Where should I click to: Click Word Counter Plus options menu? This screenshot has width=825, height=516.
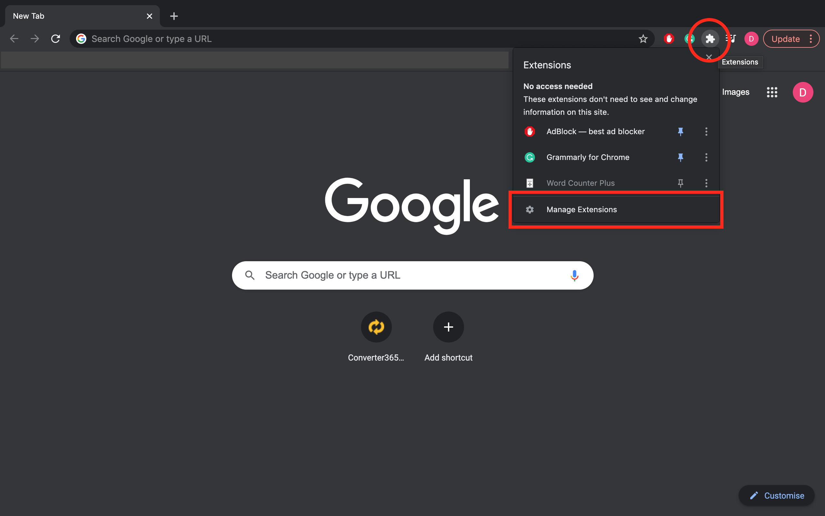click(x=706, y=183)
